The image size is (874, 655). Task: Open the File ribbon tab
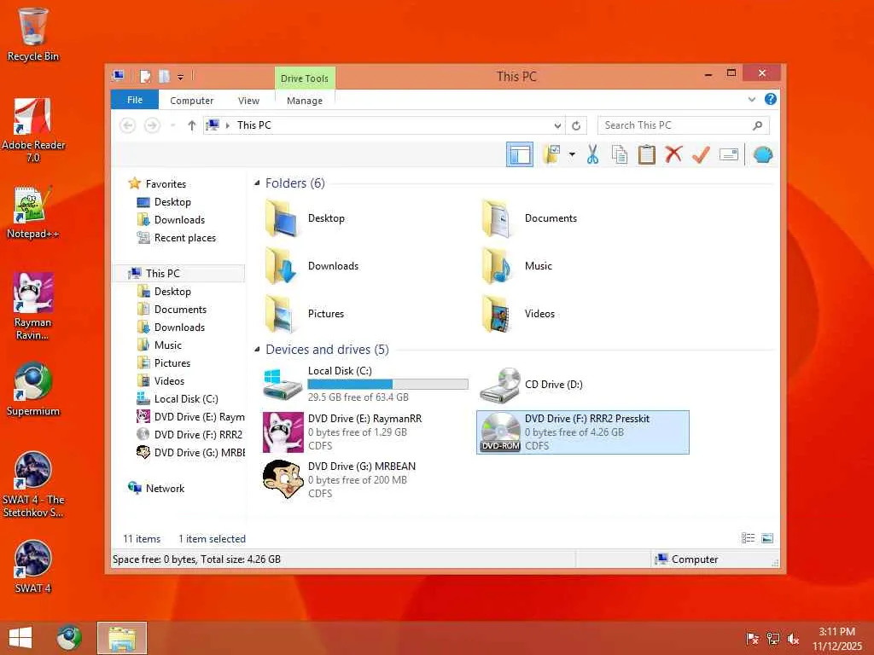135,100
